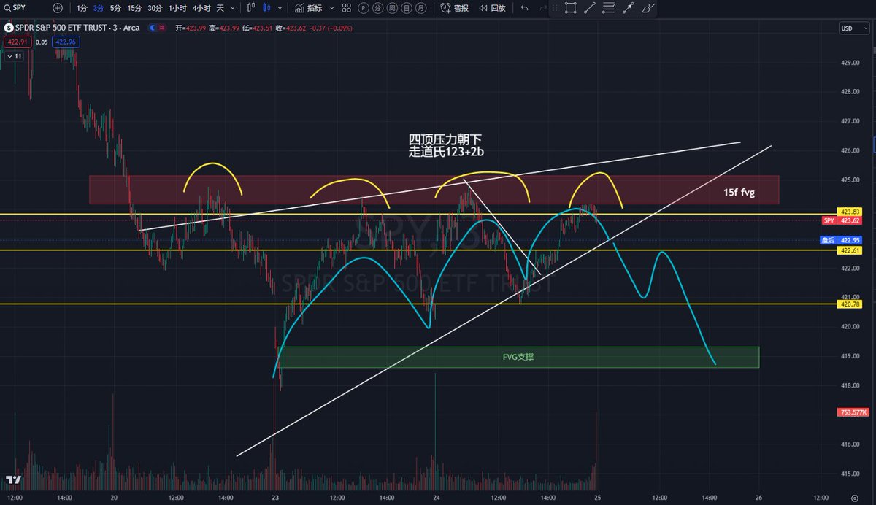
Task: Expand the collapsed indicators legend showing 11
Action: pos(15,55)
